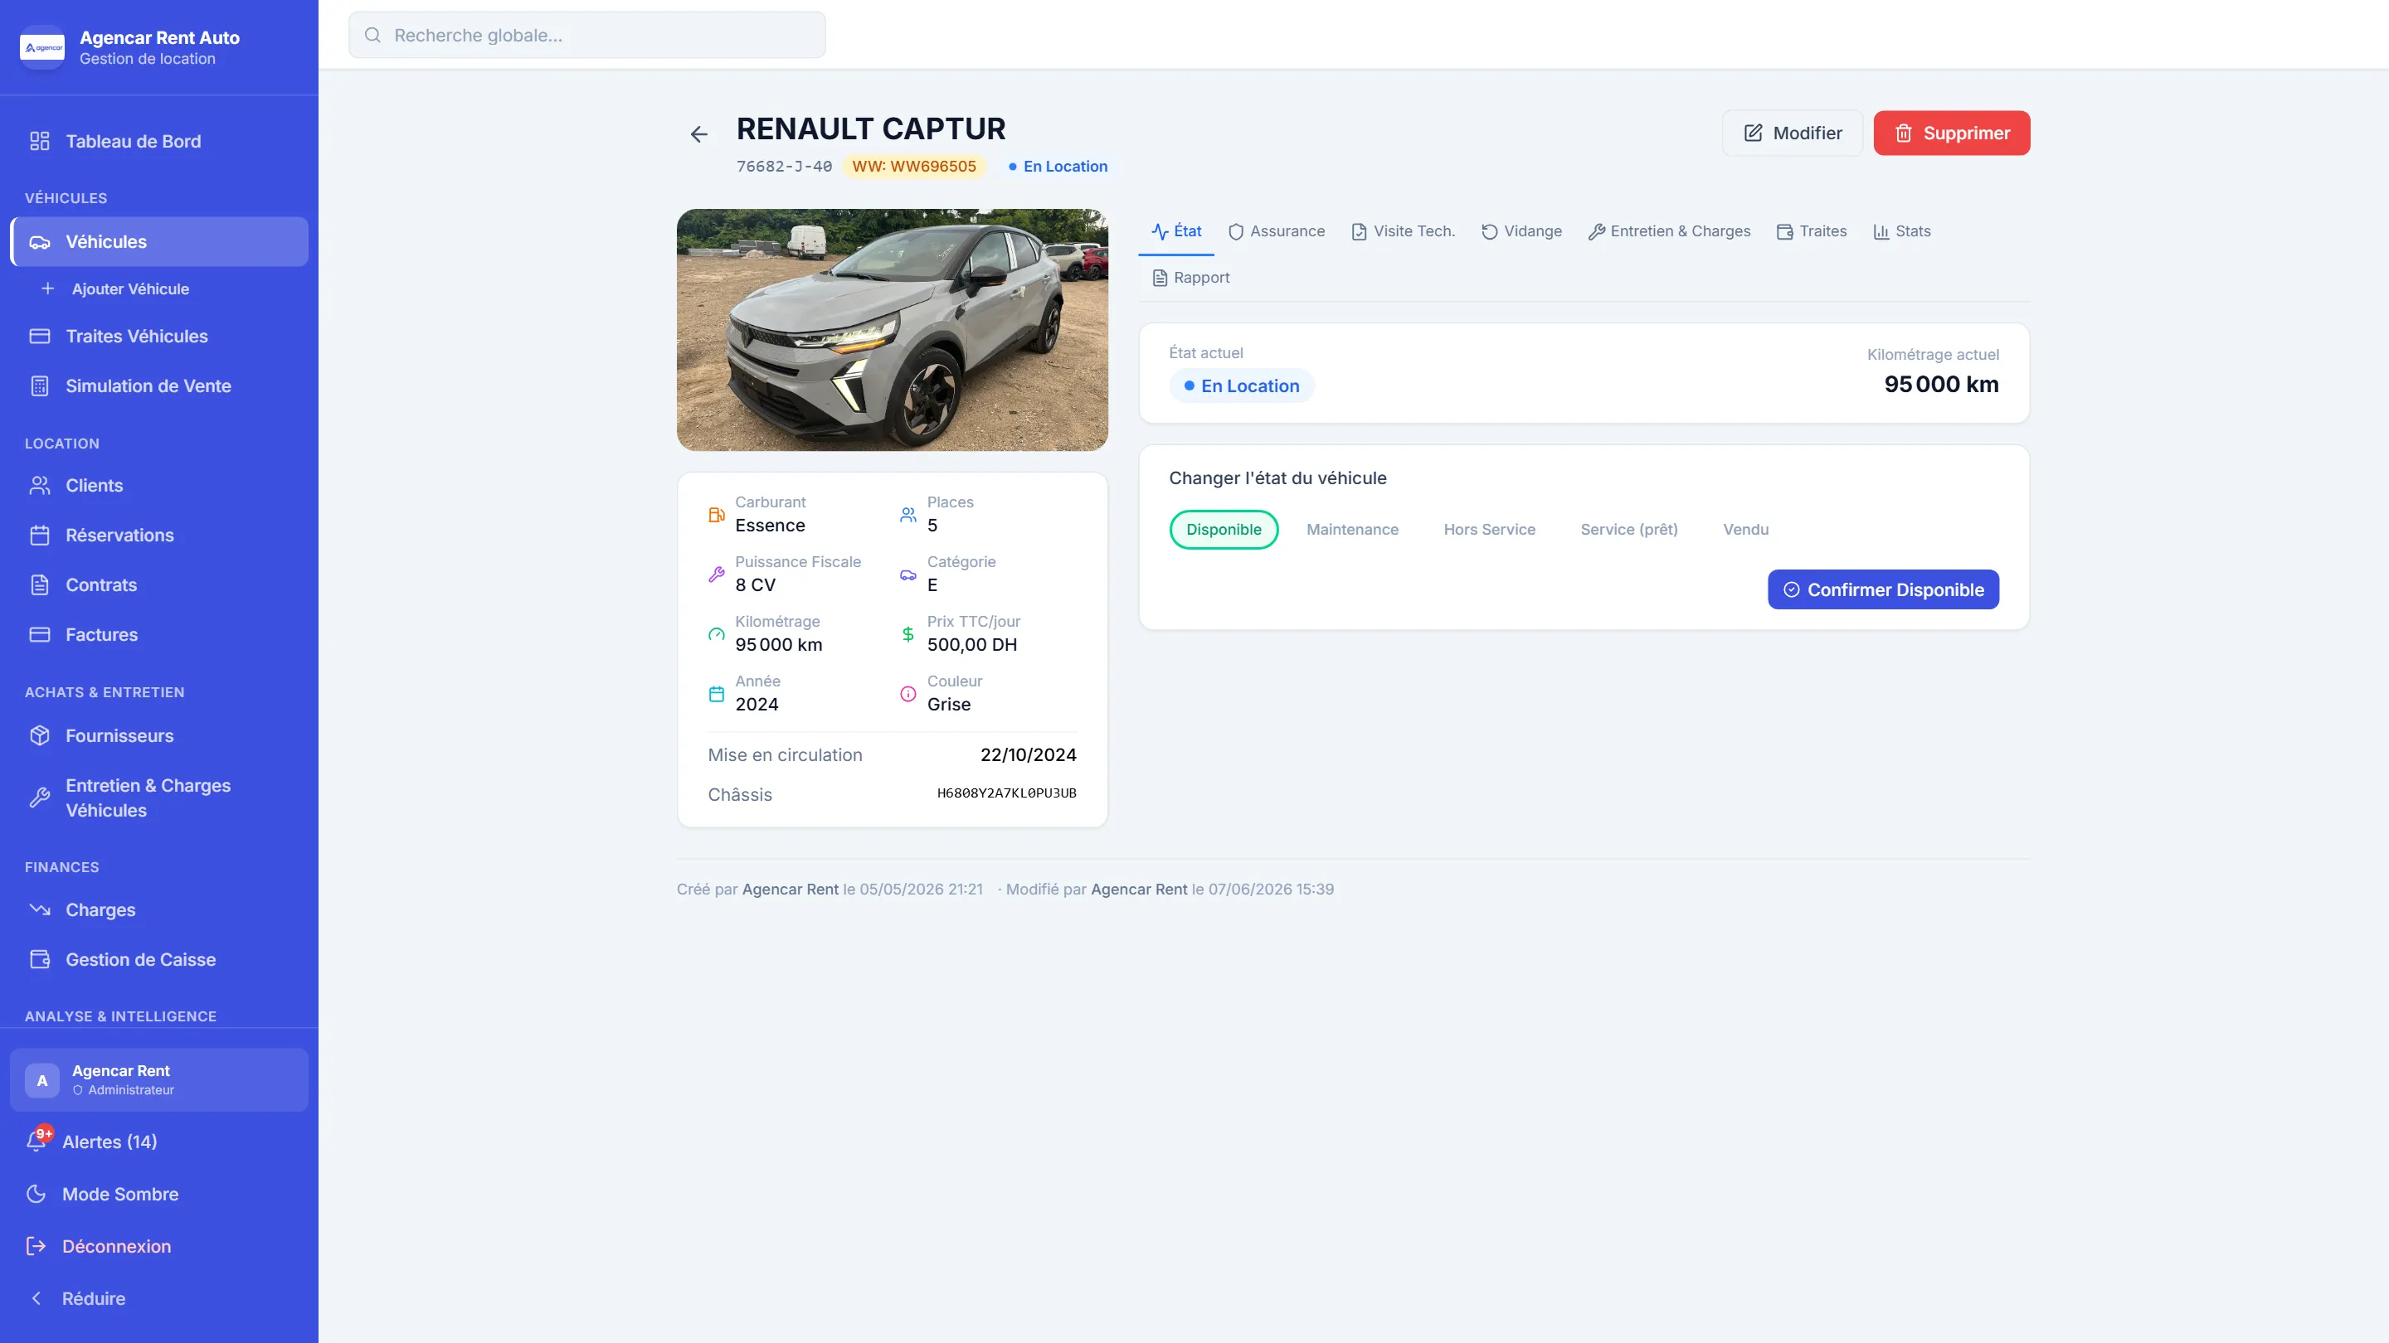Open Gestion de Caisse
The width and height of the screenshot is (2389, 1343).
point(159,960)
